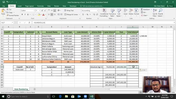Switch to the Formulas tab
The image size is (176, 99).
pyautogui.click(x=40, y=6)
